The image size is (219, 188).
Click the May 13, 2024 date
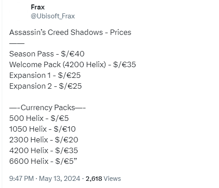click(59, 179)
